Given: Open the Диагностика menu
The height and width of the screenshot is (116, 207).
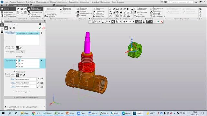Looking at the screenshot, I should pyautogui.click(x=73, y=2).
